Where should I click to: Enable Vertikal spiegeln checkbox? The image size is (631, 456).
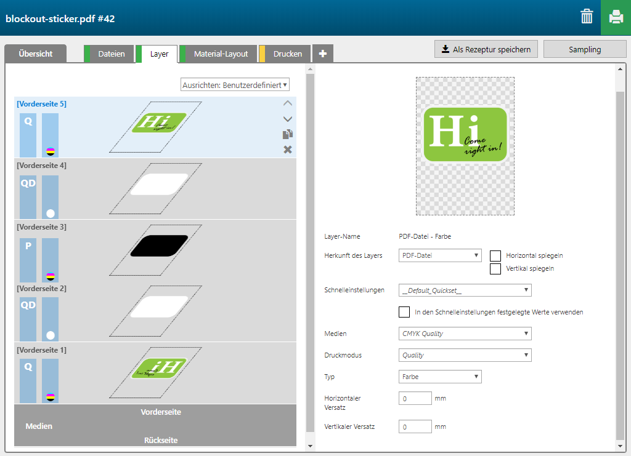point(495,269)
